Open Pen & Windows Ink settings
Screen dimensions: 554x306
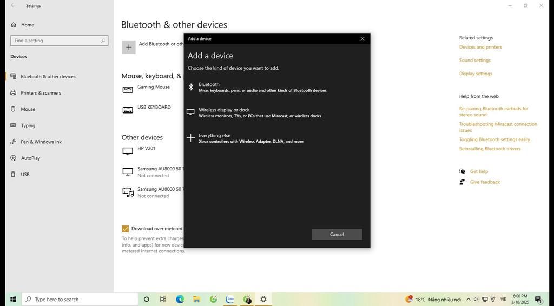41,142
